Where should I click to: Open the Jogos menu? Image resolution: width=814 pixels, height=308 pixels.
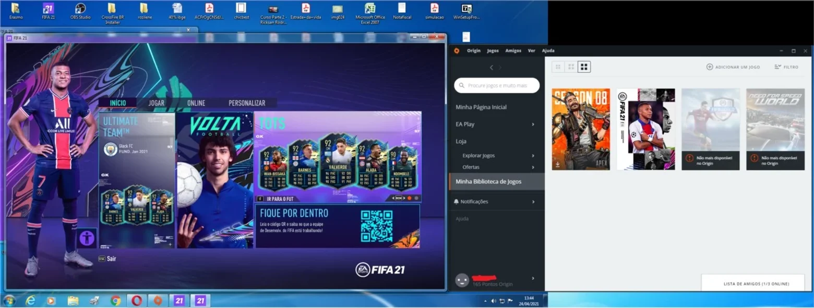point(493,50)
